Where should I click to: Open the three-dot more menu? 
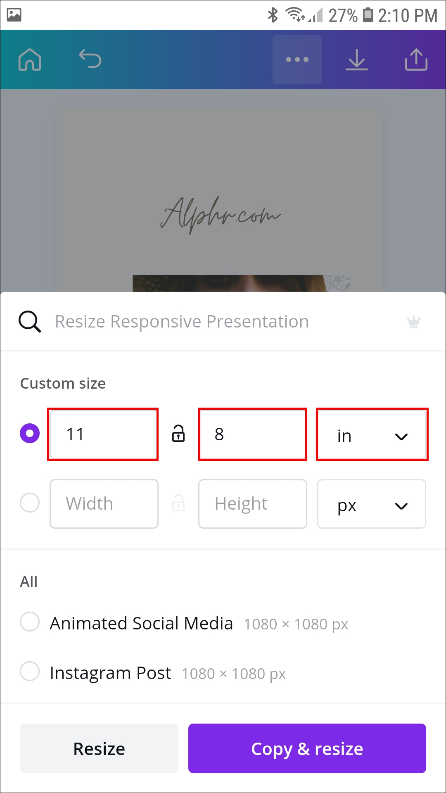coord(297,59)
